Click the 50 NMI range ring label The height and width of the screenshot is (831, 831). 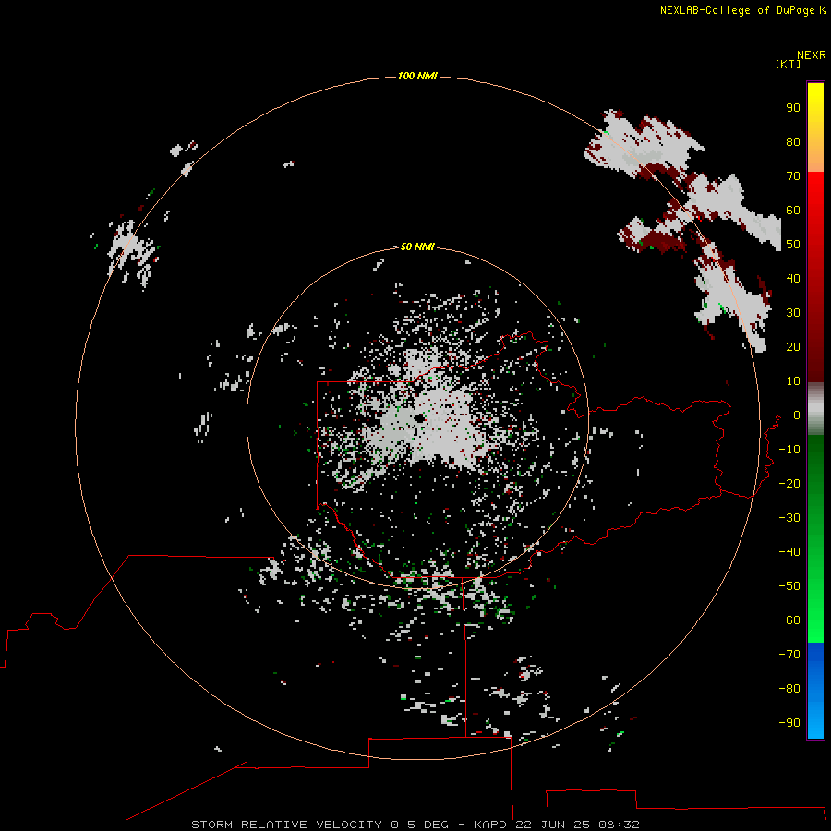(x=417, y=247)
